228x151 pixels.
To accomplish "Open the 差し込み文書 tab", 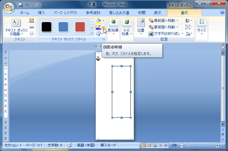I will [x=119, y=13].
